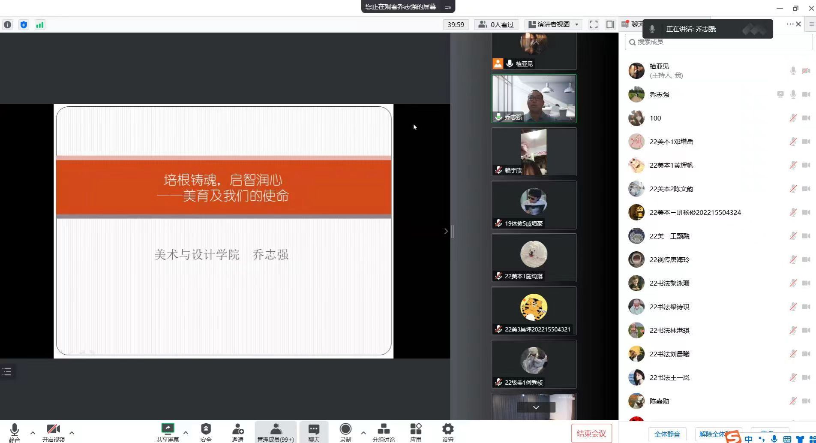Image resolution: width=816 pixels, height=443 pixels.
Task: Click the Mute All (全体静音) button
Action: [x=667, y=434]
